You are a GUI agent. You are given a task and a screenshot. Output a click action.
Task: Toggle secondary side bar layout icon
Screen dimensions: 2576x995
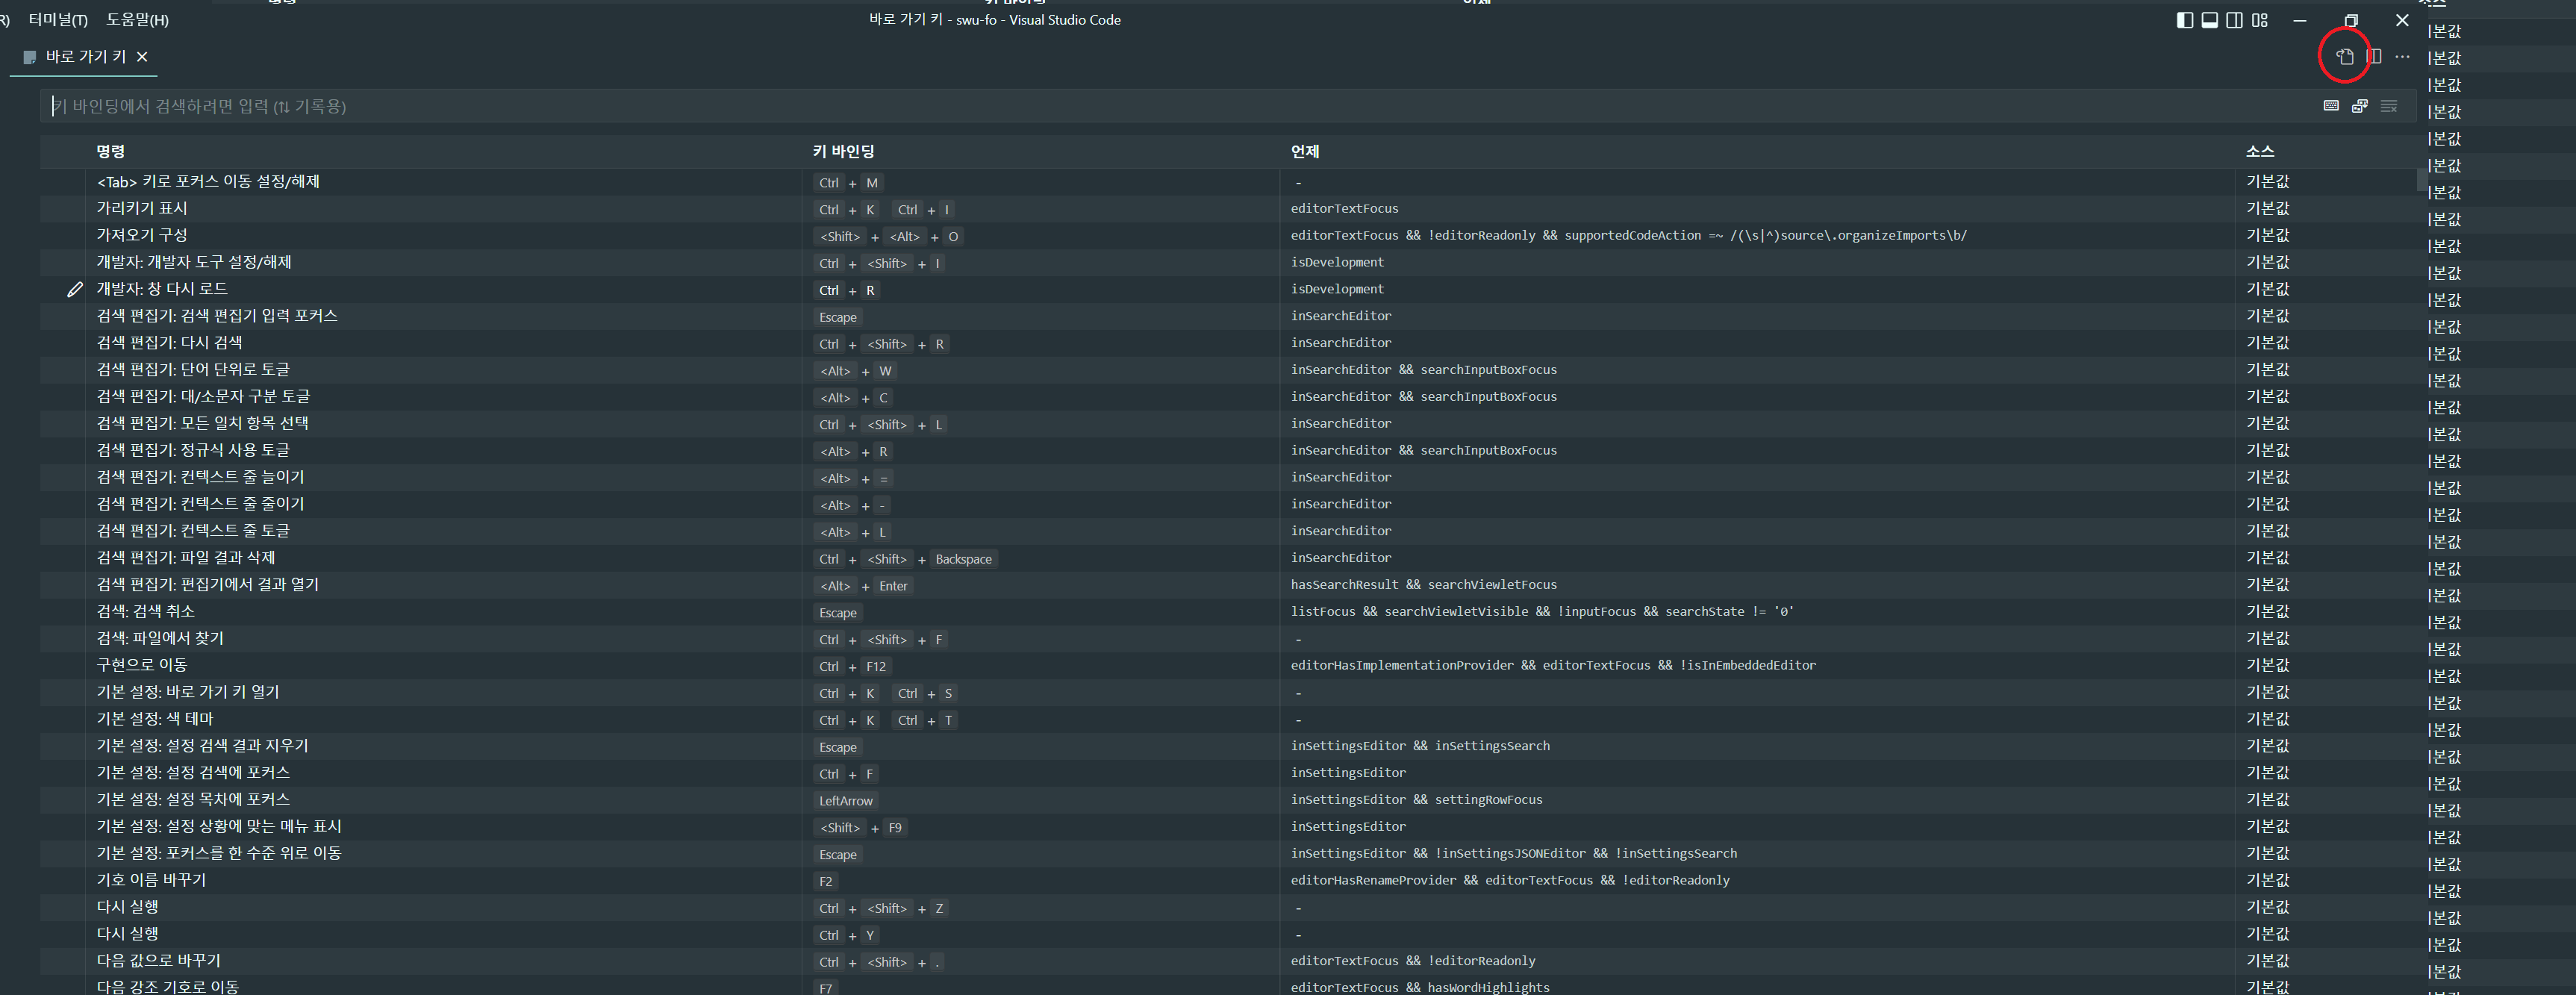[2235, 20]
